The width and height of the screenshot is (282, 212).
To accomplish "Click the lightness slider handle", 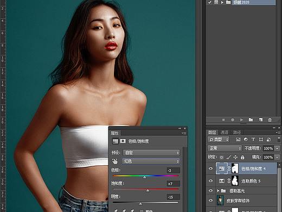I will click(140, 204).
